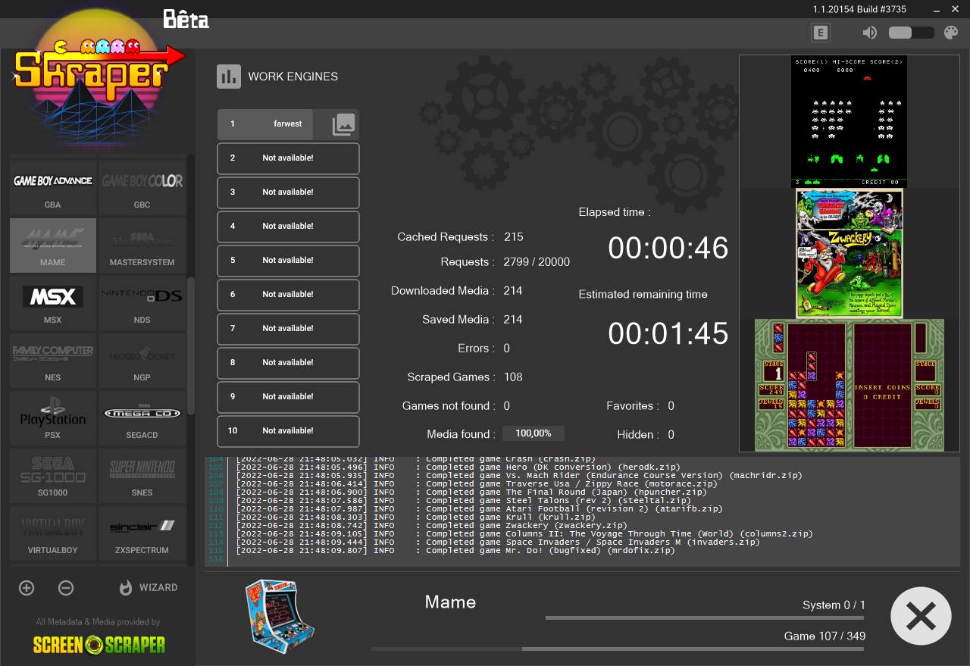Click the media gallery icon of engine 1
This screenshot has height=666, width=970.
click(x=343, y=124)
